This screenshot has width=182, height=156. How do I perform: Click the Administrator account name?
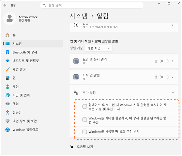pyautogui.click(x=28, y=17)
